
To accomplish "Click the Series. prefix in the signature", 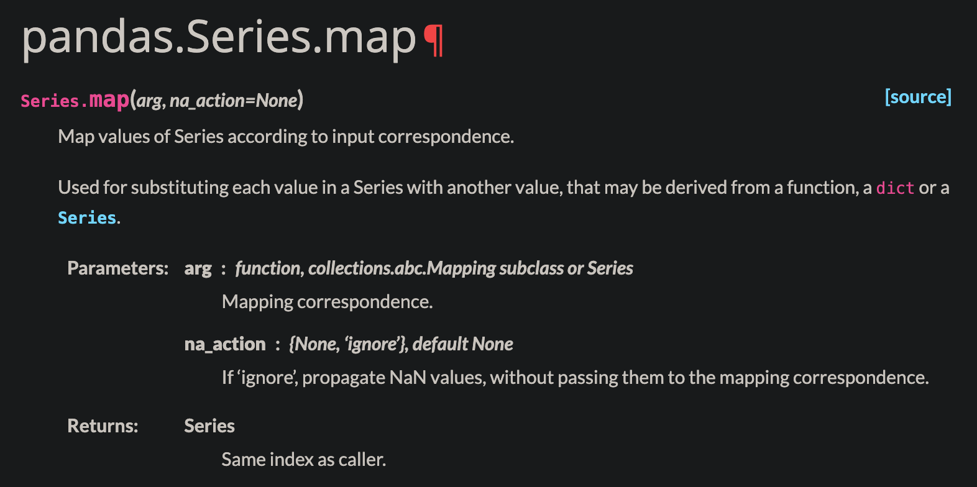I will point(54,101).
